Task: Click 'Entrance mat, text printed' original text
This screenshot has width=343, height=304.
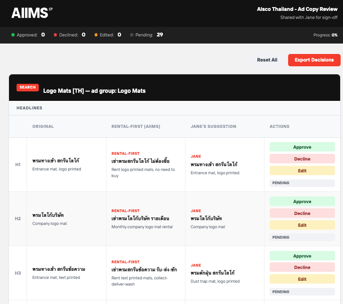Action: (x=56, y=277)
